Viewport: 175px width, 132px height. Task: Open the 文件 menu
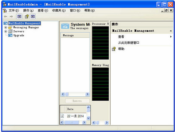tap(13, 10)
